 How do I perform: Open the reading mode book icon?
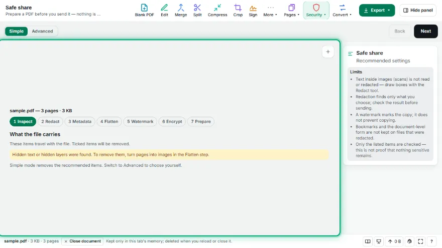pyautogui.click(x=368, y=241)
